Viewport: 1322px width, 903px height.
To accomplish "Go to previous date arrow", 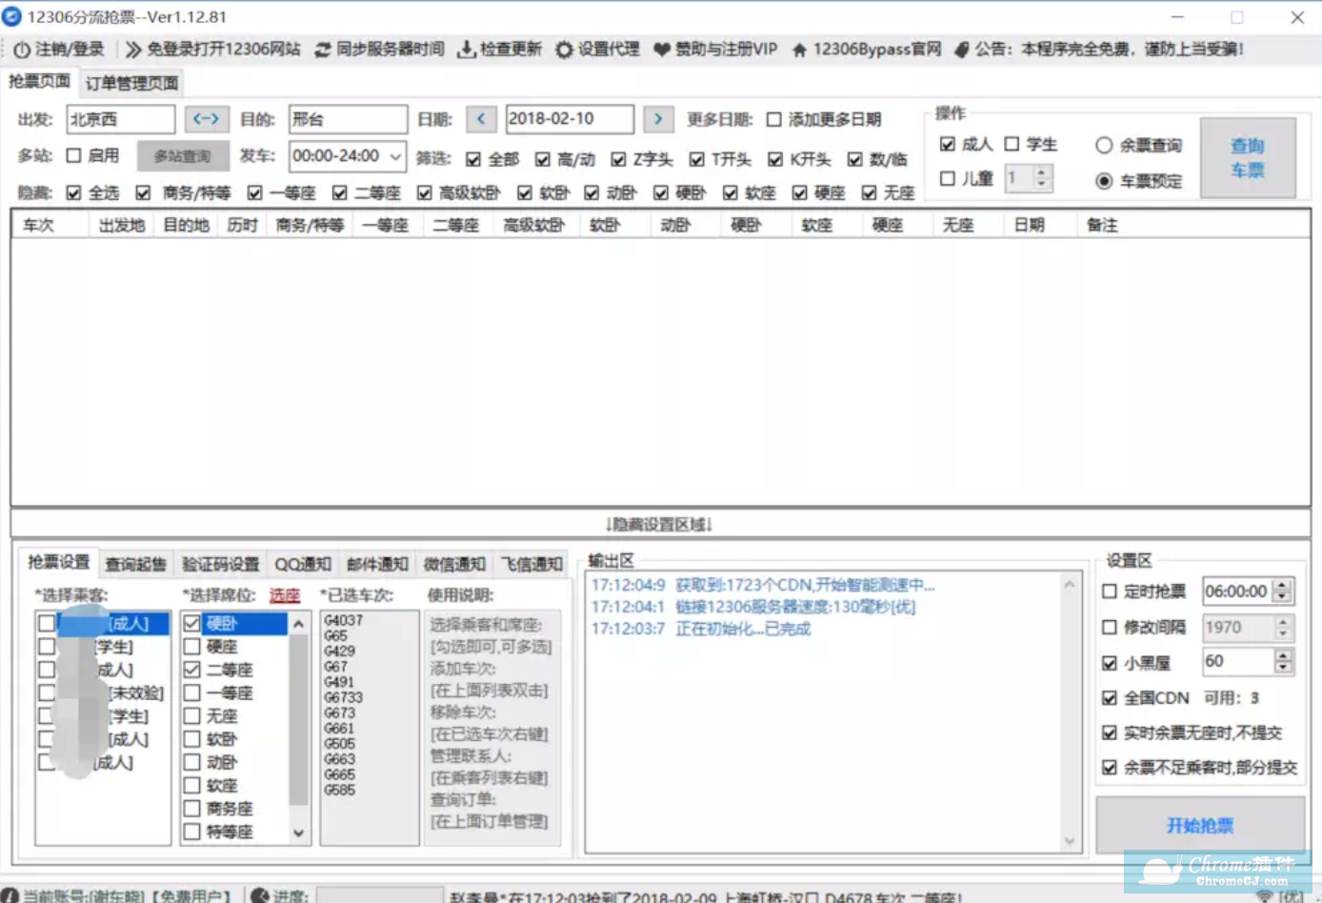I will coord(481,119).
